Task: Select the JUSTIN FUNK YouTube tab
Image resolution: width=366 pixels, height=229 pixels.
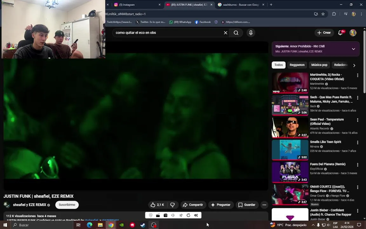Action: (189, 5)
